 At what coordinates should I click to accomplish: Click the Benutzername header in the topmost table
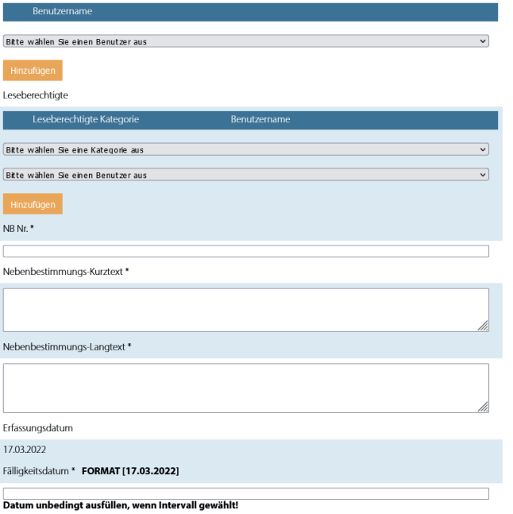pyautogui.click(x=62, y=12)
